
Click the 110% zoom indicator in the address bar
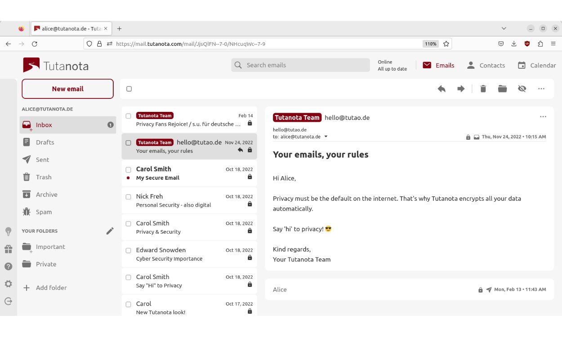(x=430, y=44)
